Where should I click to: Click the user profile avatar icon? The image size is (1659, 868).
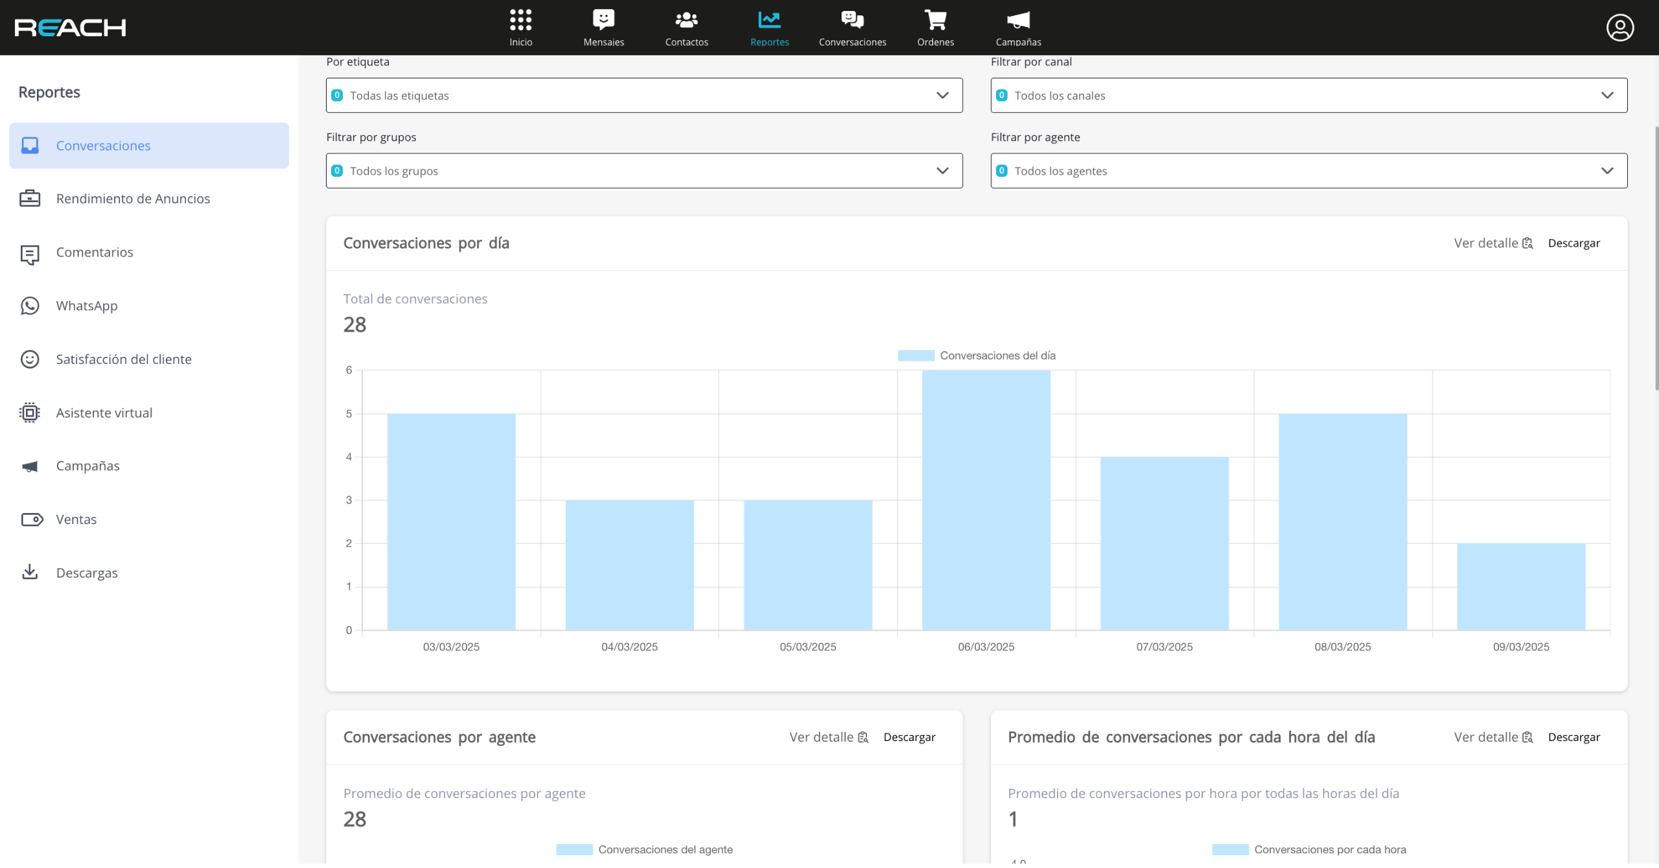(x=1619, y=28)
